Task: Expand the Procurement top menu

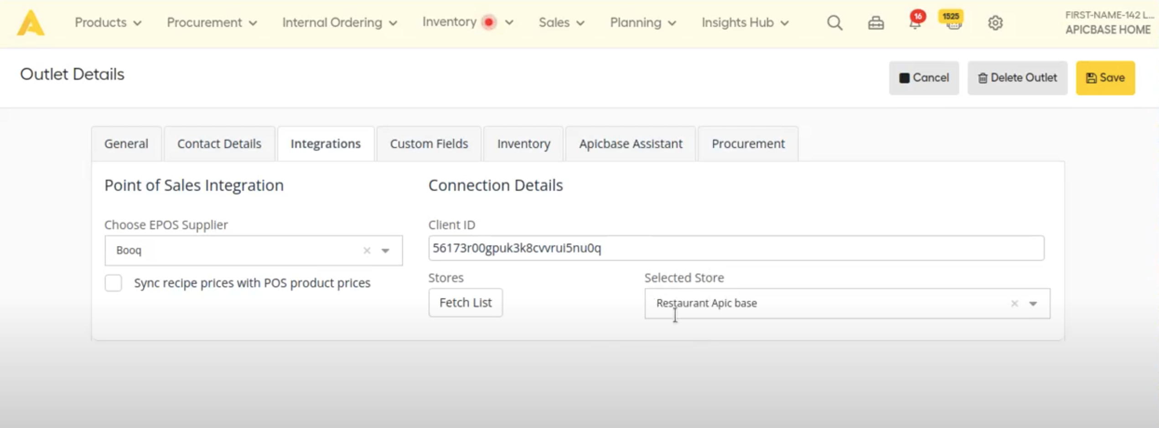Action: point(212,22)
